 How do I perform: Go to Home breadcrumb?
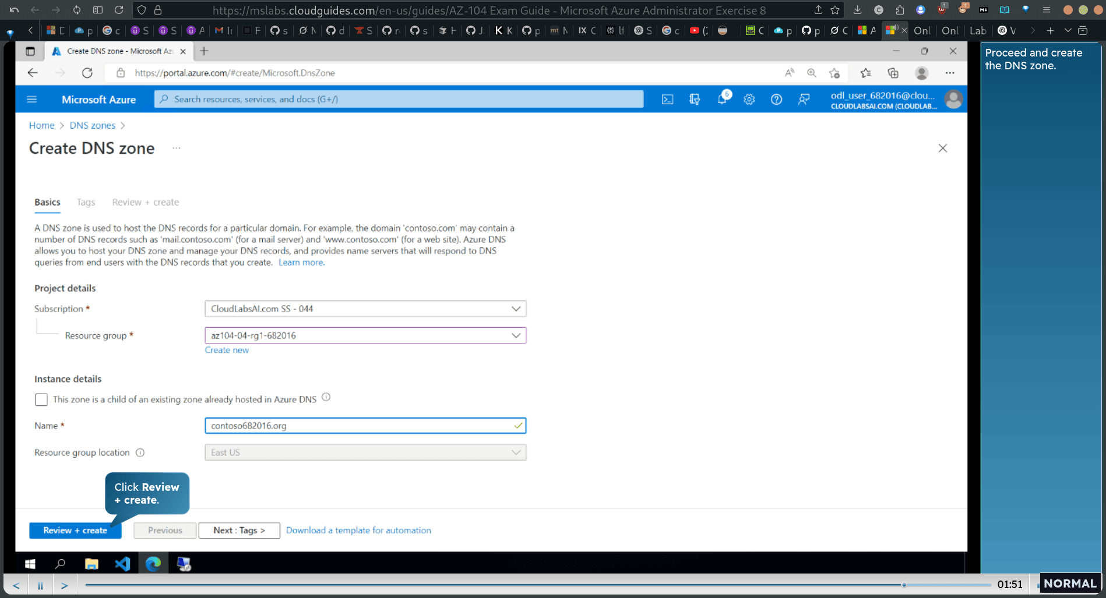point(41,125)
